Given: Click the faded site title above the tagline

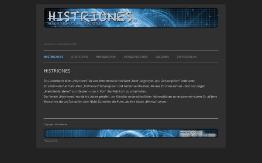Looking at the screenshot, I should click(x=56, y=38).
